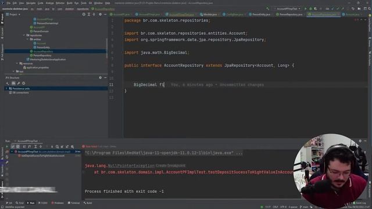The image size is (372, 209).
Task: Open the Git tool window tab
Action: [9, 203]
